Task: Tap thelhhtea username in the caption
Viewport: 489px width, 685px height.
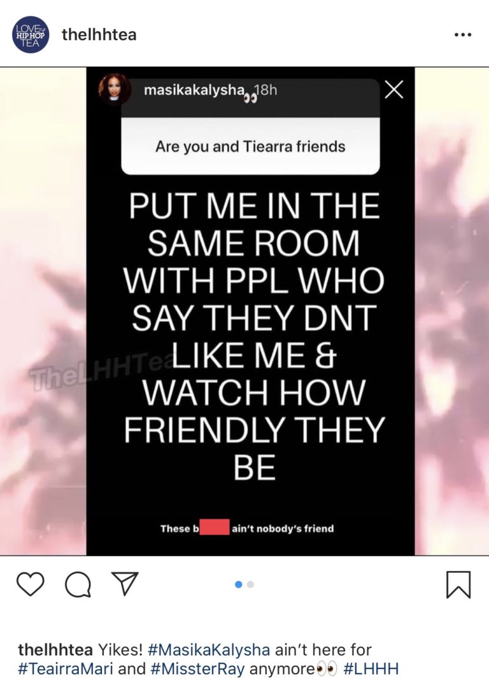Action: point(55,649)
